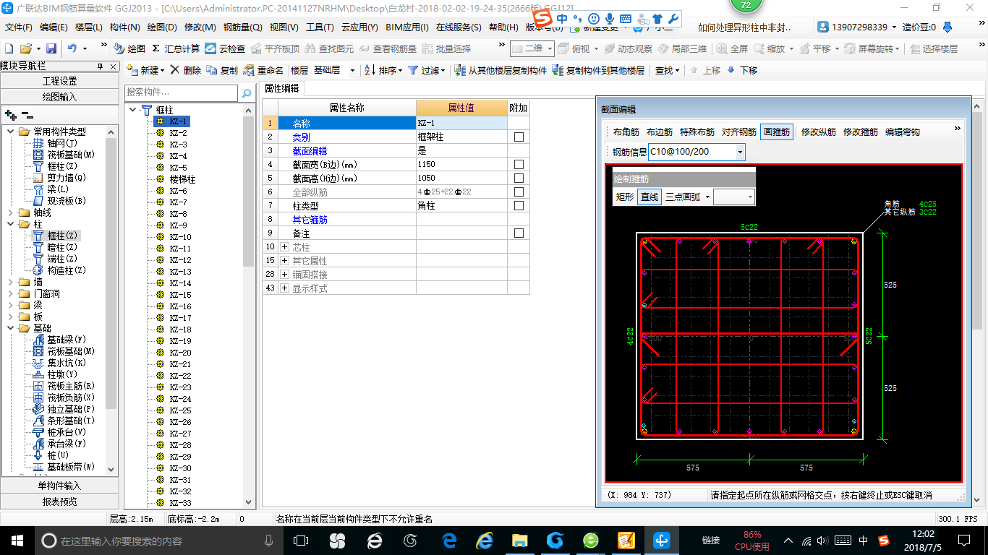Click the expand-all plus icon in navigator
The height and width of the screenshot is (555, 988).
tap(11, 115)
